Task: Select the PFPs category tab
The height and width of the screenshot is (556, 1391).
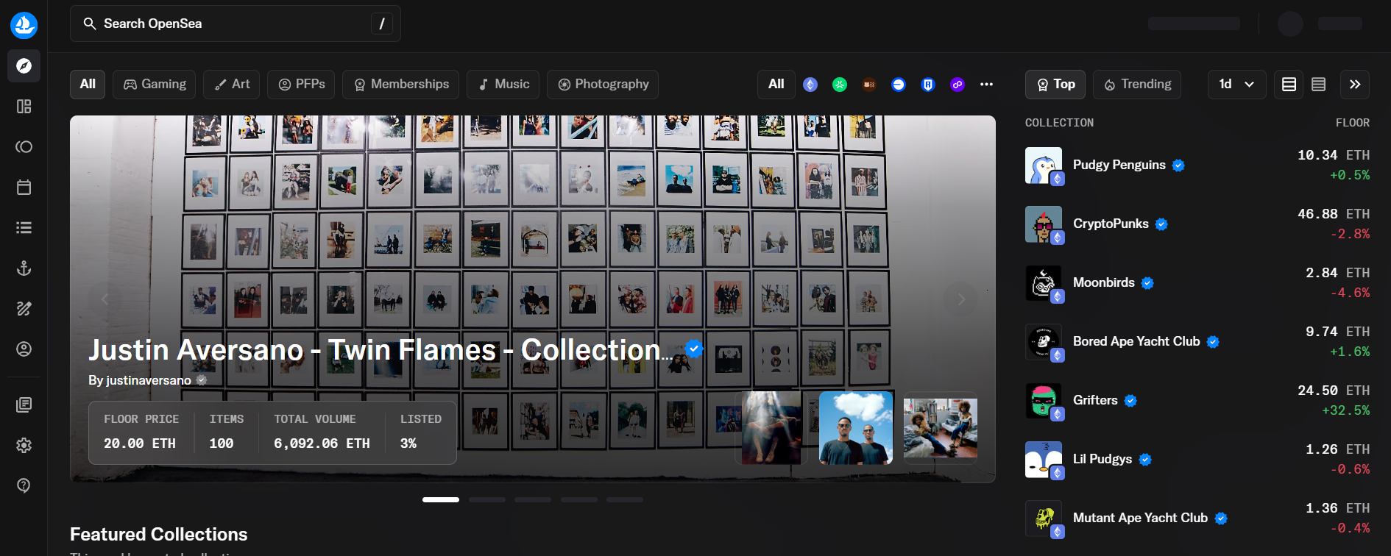Action: [301, 85]
